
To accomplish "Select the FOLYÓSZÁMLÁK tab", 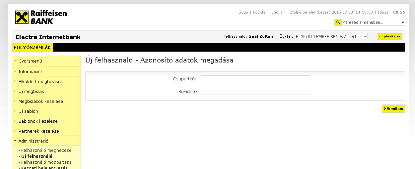I will click(x=32, y=47).
